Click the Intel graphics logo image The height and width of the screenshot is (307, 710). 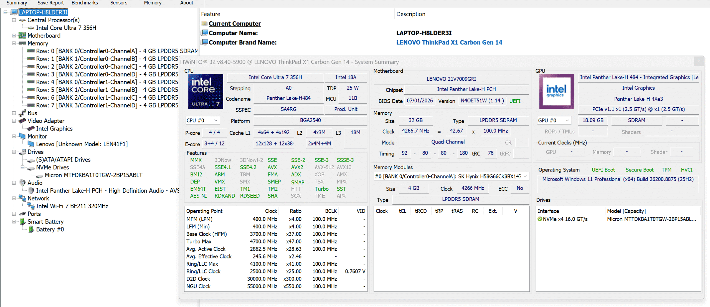click(556, 91)
